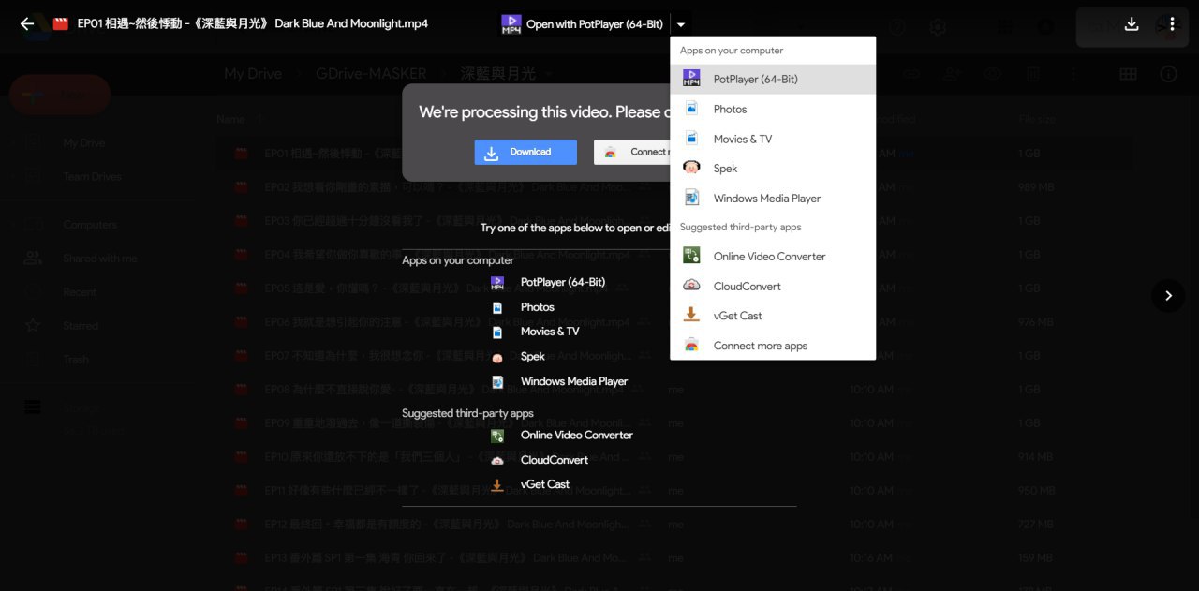Select Movies & TV in dropdown menu

pyautogui.click(x=742, y=140)
